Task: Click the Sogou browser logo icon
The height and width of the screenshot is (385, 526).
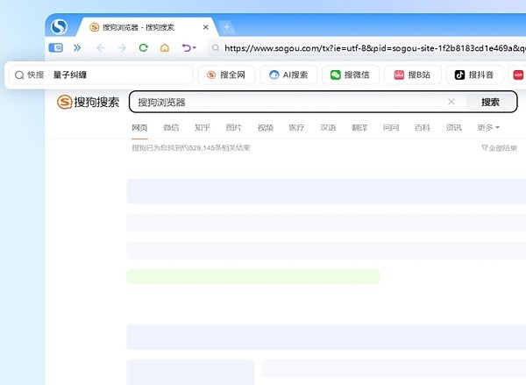Action: click(x=59, y=27)
